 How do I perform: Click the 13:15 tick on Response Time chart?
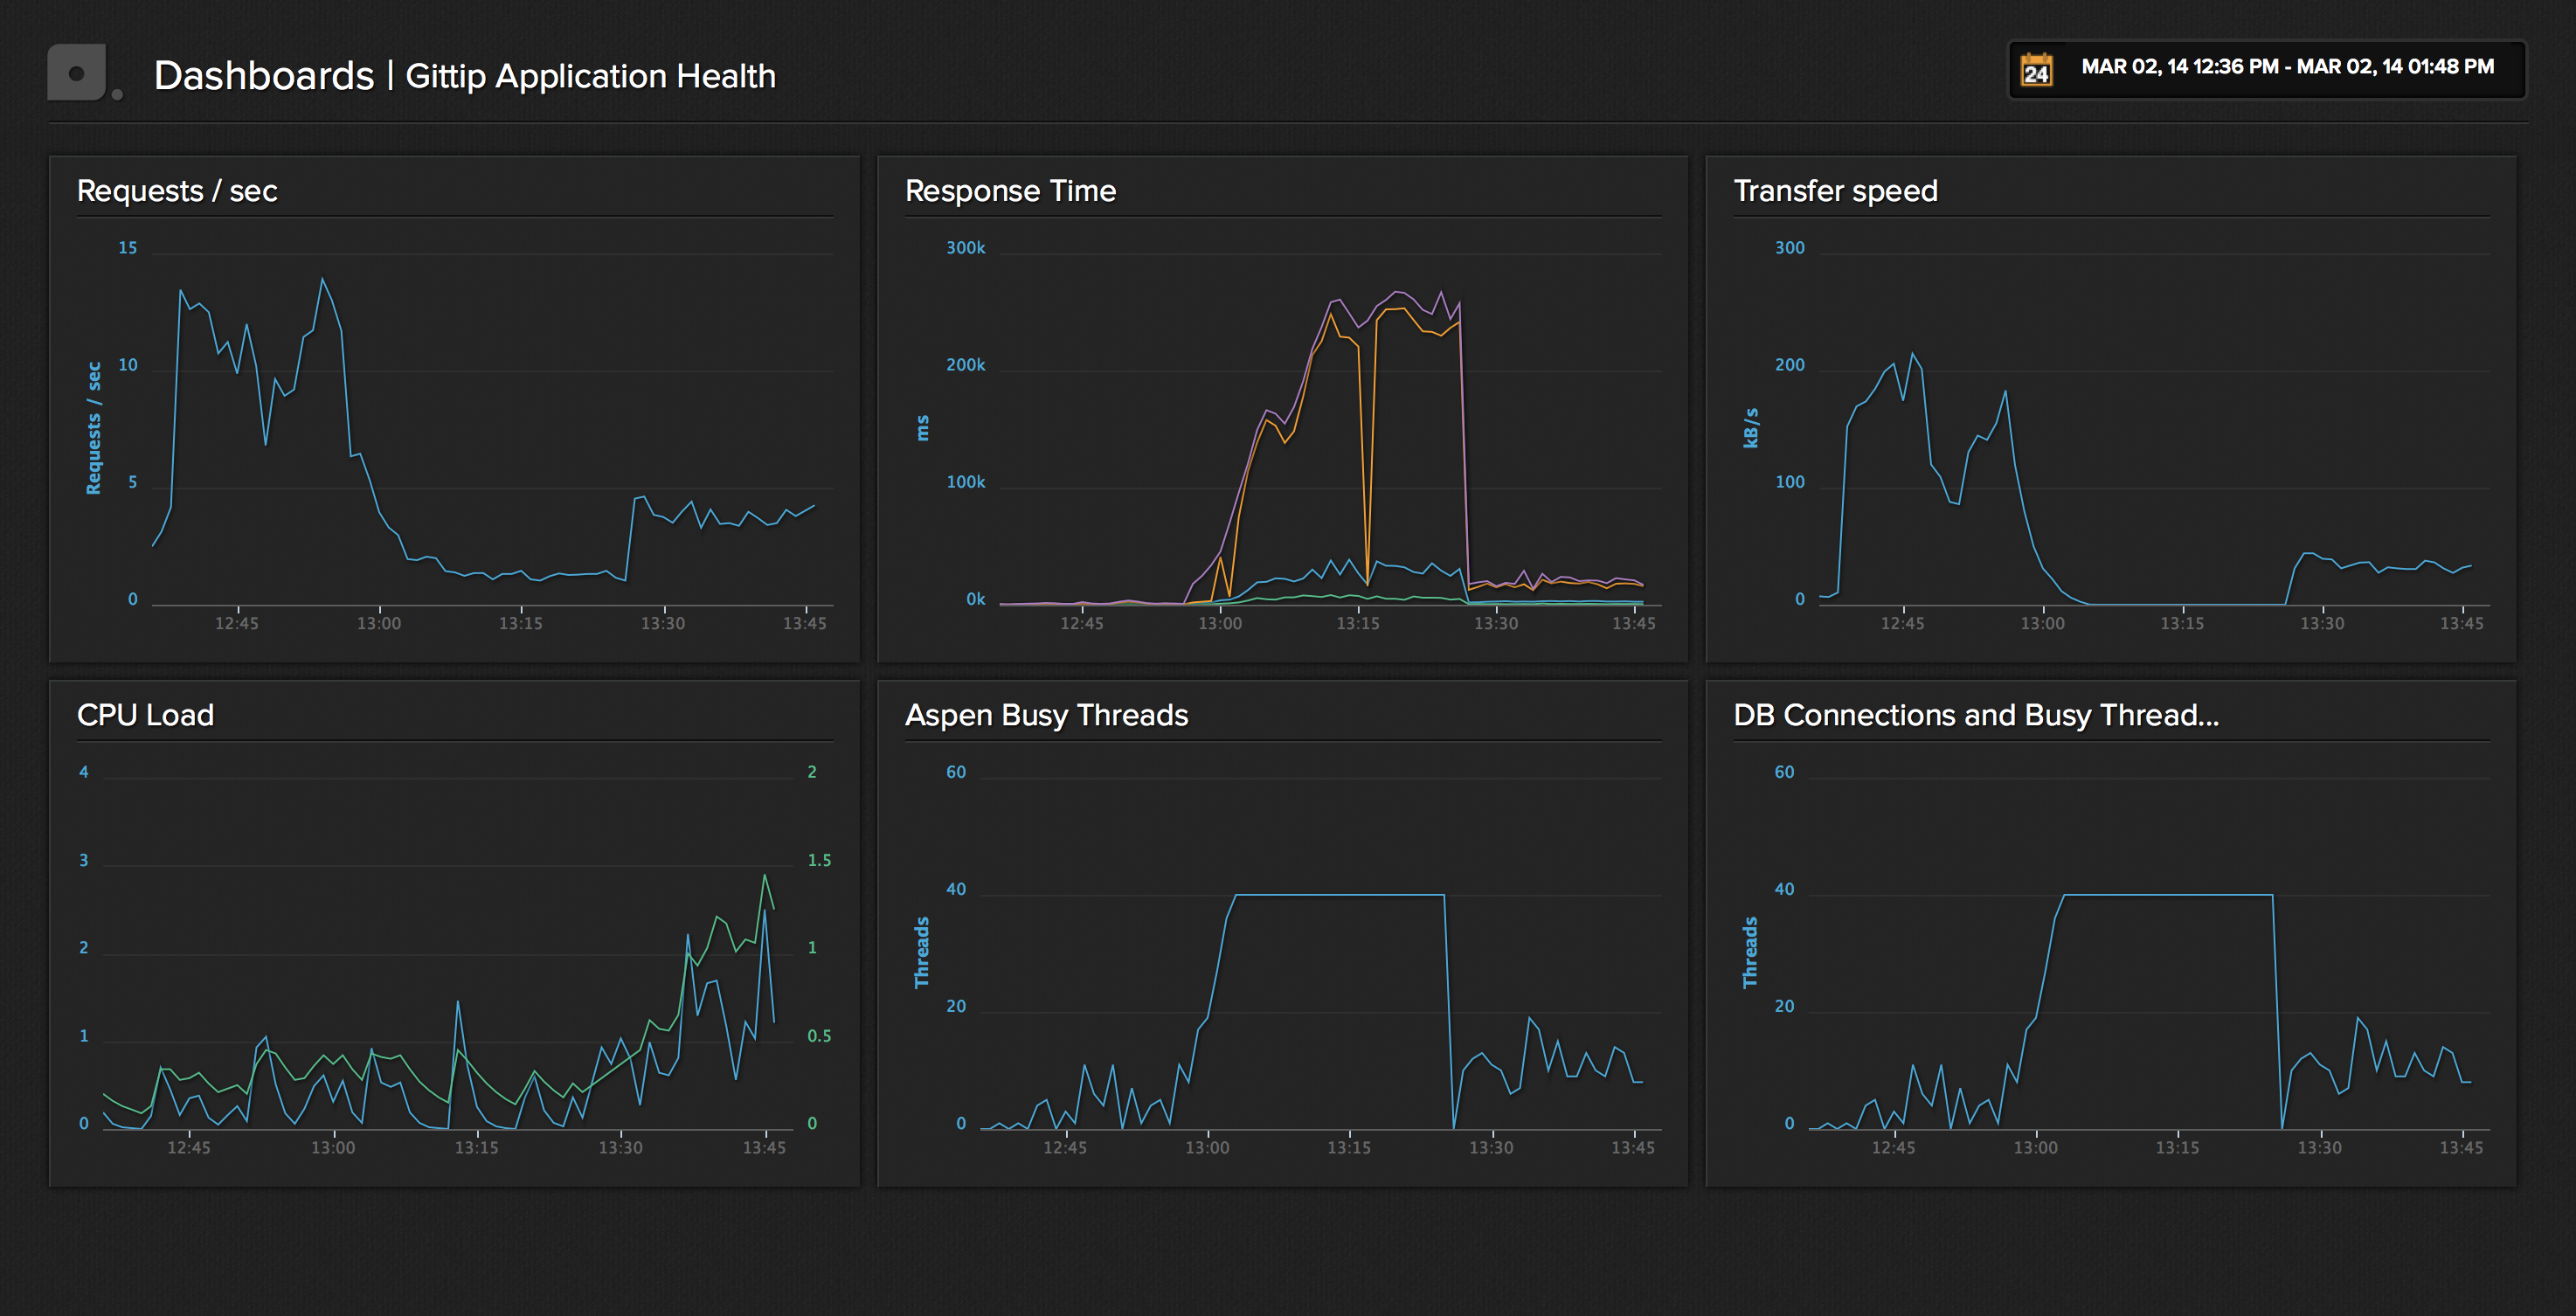(x=1358, y=623)
